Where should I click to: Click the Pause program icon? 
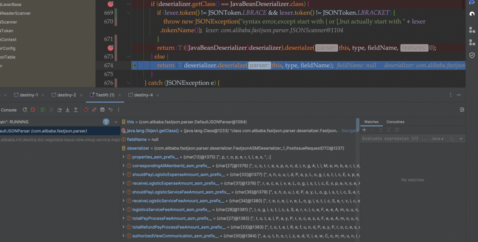(x=51, y=110)
